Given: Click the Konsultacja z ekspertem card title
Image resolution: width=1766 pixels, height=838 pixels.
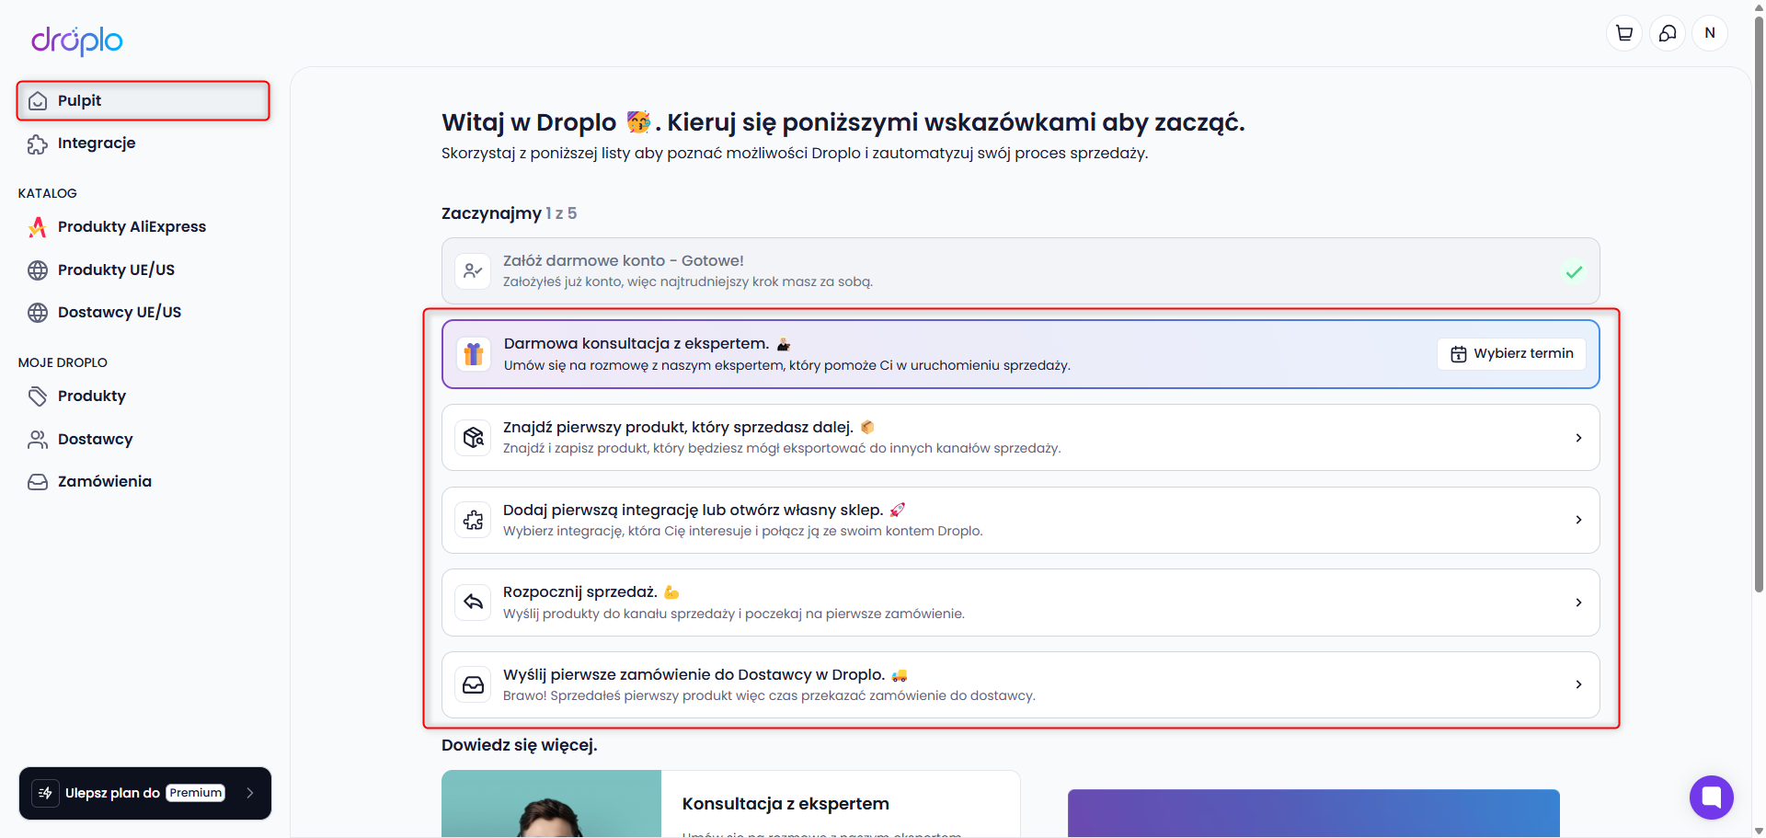Looking at the screenshot, I should [786, 804].
